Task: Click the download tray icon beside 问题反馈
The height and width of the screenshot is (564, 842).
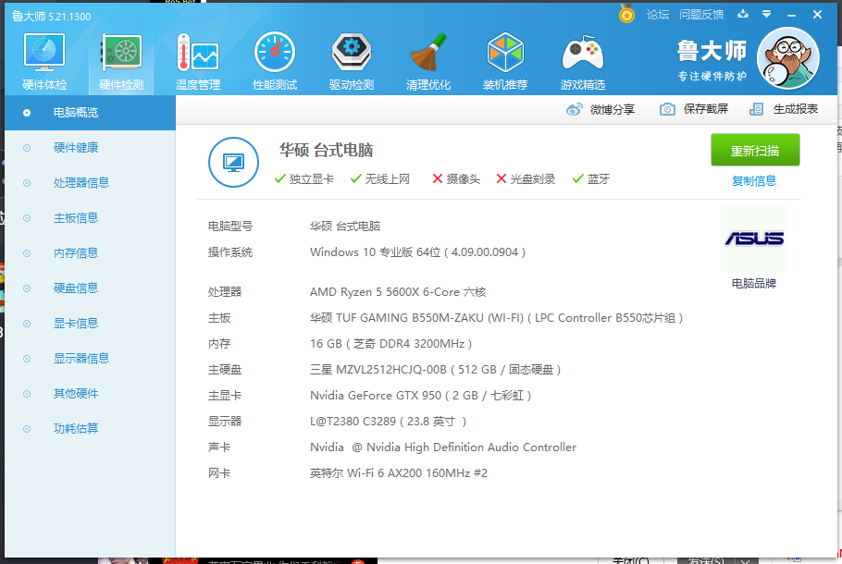Action: 741,14
